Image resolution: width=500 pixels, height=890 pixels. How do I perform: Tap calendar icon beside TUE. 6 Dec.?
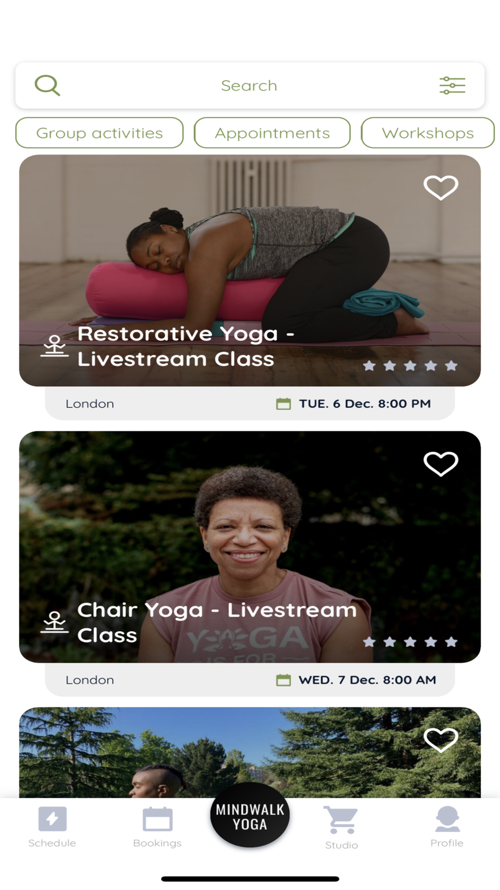point(283,403)
